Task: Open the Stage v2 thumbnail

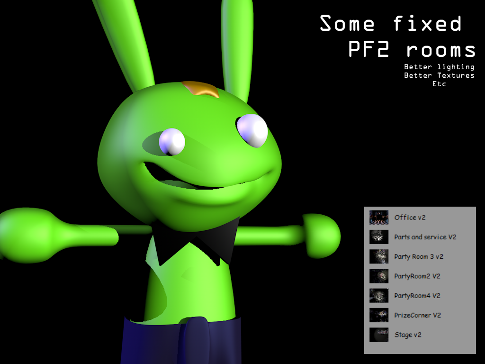Action: [x=379, y=334]
